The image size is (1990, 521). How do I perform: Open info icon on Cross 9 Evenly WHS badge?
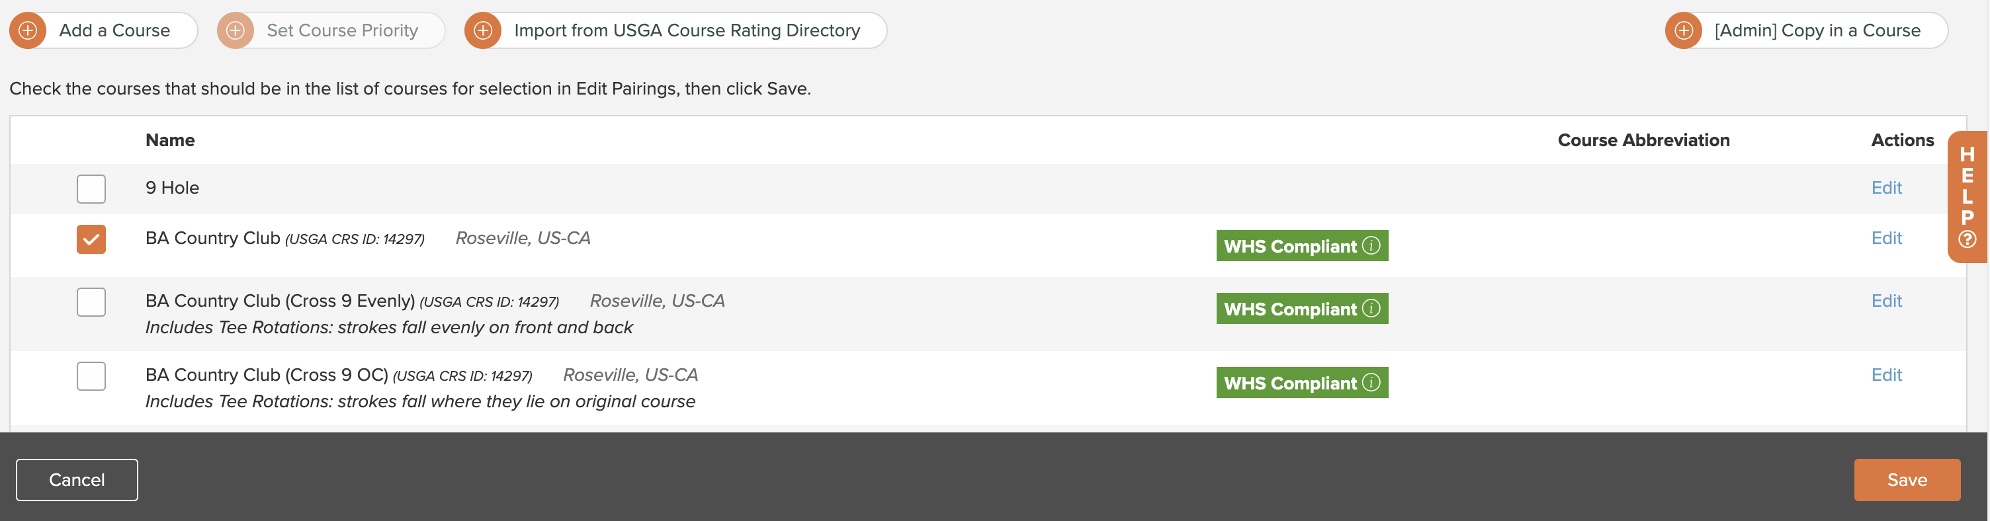tap(1371, 309)
